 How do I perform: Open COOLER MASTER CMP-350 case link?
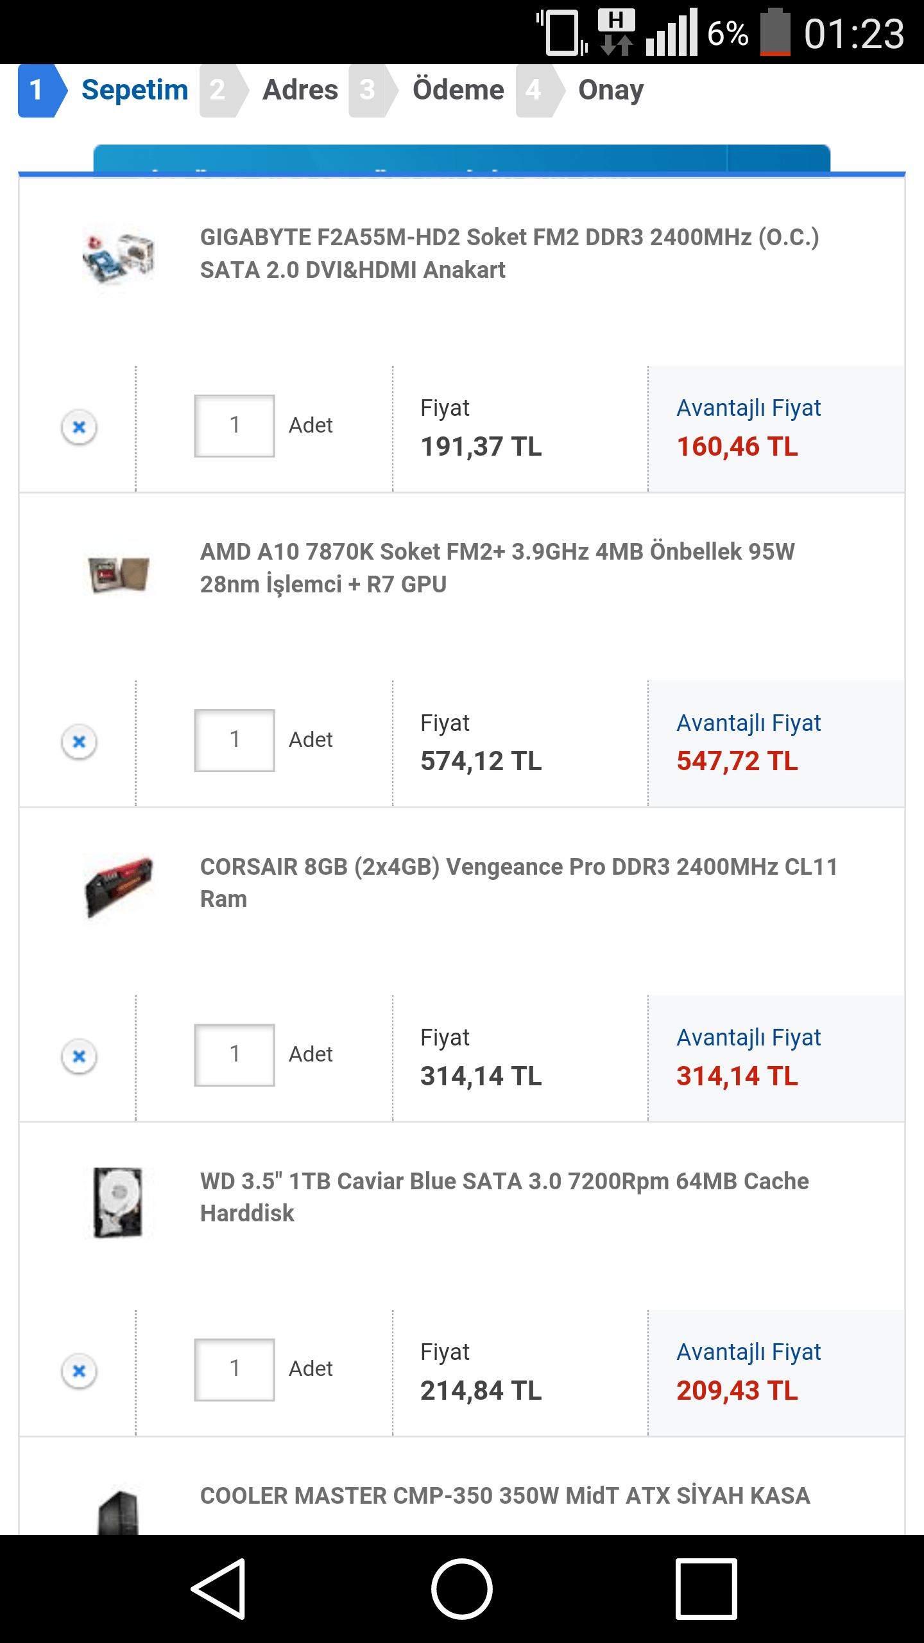pos(505,1495)
